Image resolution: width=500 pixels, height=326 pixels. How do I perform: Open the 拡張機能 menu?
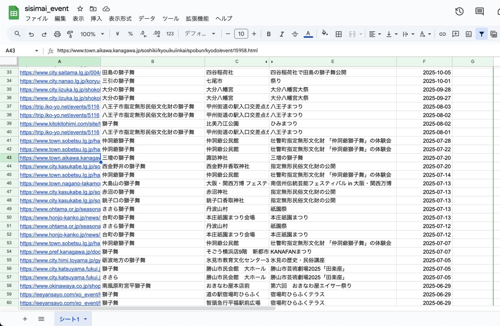197,19
